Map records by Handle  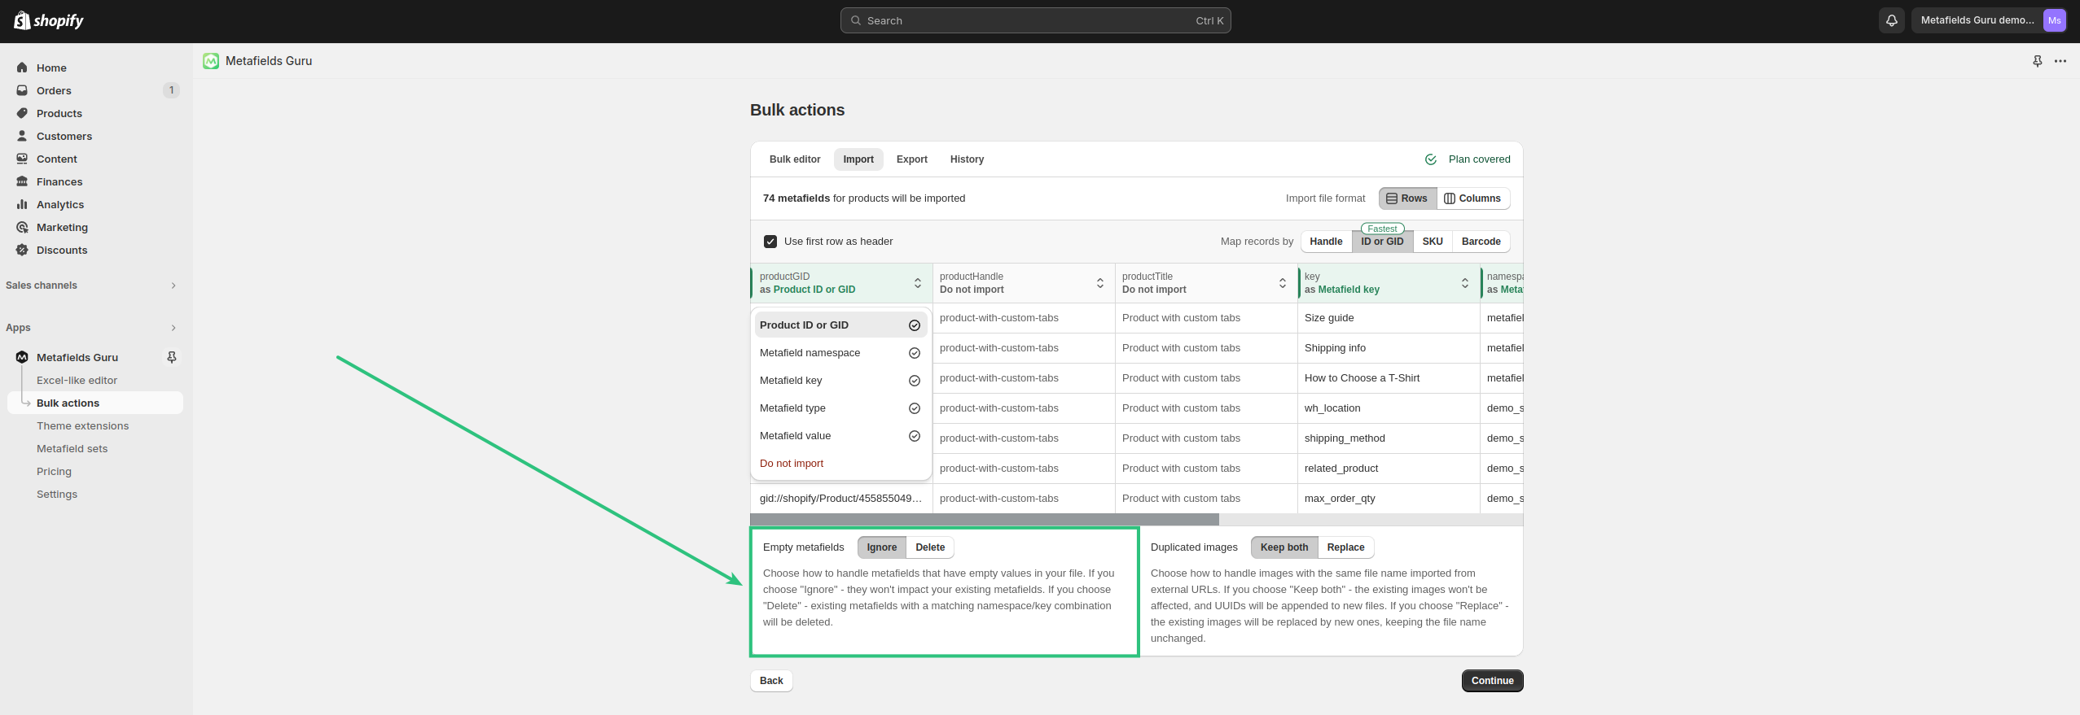click(1326, 242)
